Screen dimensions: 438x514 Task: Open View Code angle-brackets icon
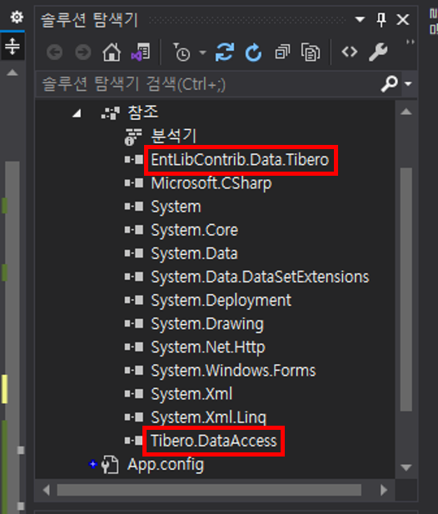pyautogui.click(x=349, y=52)
